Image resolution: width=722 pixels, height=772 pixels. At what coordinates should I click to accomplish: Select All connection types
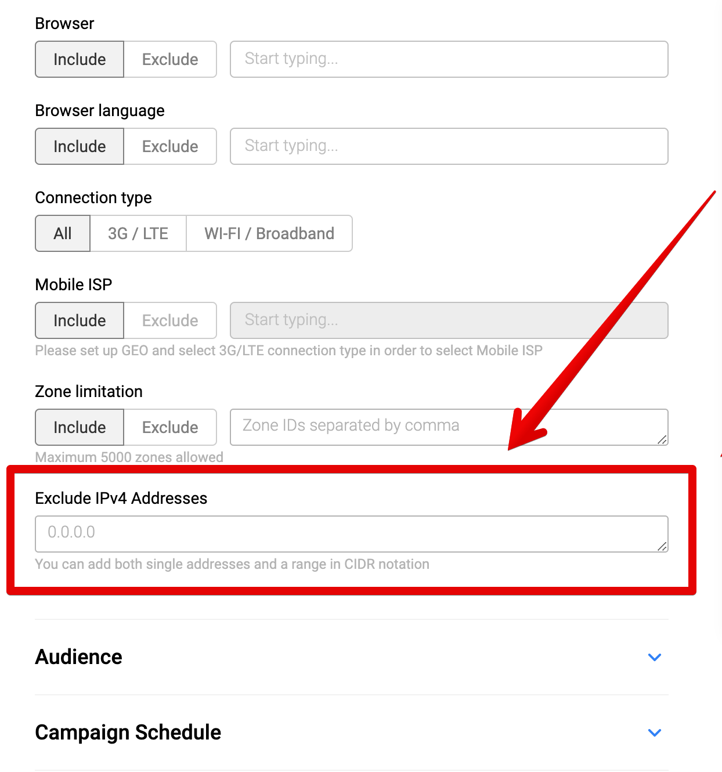pos(63,233)
